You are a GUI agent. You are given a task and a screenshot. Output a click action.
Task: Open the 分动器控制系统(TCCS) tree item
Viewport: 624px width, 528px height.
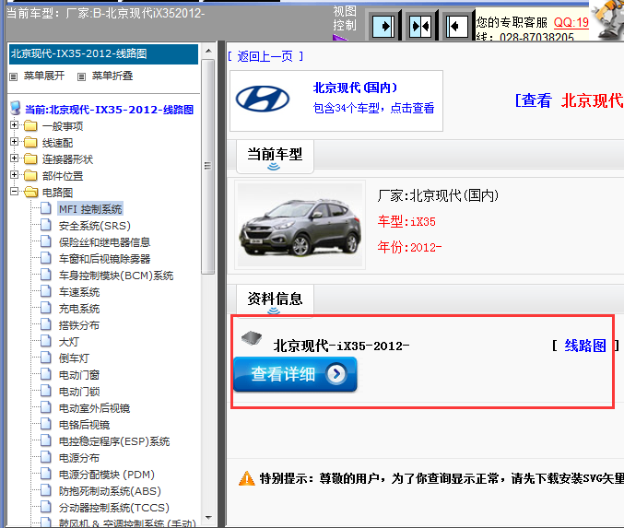(x=113, y=508)
